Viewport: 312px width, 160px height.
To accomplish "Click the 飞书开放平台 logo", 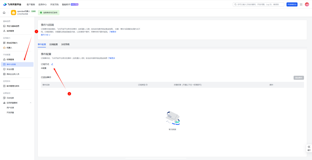I will 12,4.
